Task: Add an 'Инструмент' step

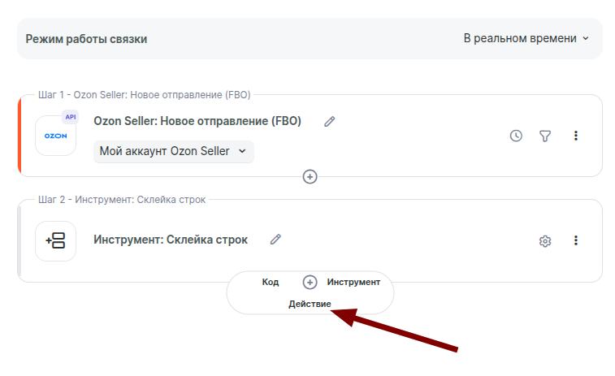Action: [353, 282]
